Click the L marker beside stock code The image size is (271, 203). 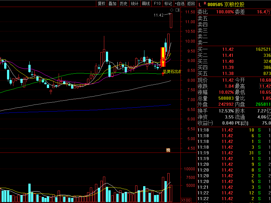click(200, 5)
